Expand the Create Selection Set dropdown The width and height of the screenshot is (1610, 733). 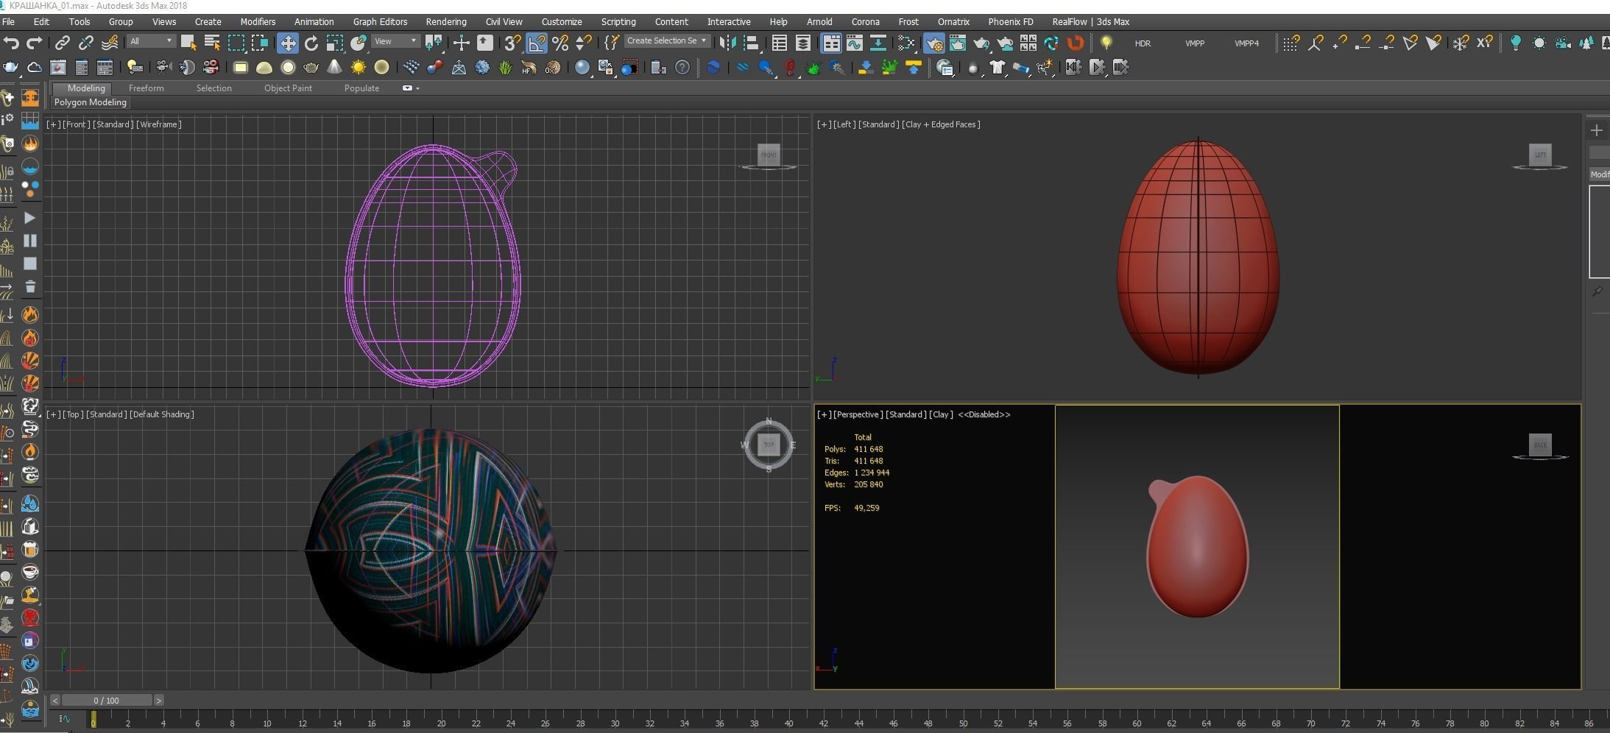coord(667,41)
